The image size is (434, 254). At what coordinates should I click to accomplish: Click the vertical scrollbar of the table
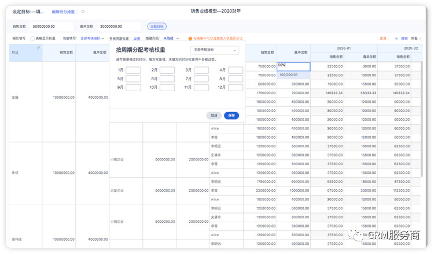(421, 119)
